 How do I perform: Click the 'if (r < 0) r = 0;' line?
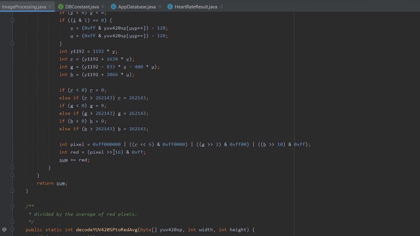pos(83,90)
